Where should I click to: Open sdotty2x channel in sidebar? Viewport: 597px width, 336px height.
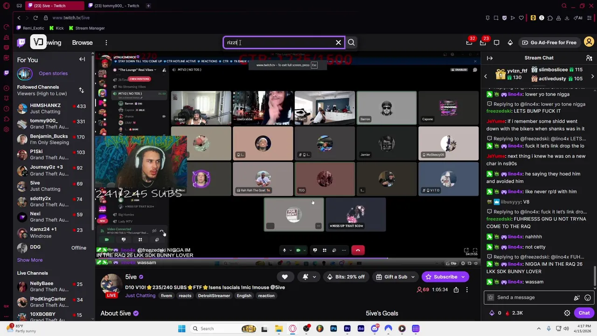[x=51, y=201]
